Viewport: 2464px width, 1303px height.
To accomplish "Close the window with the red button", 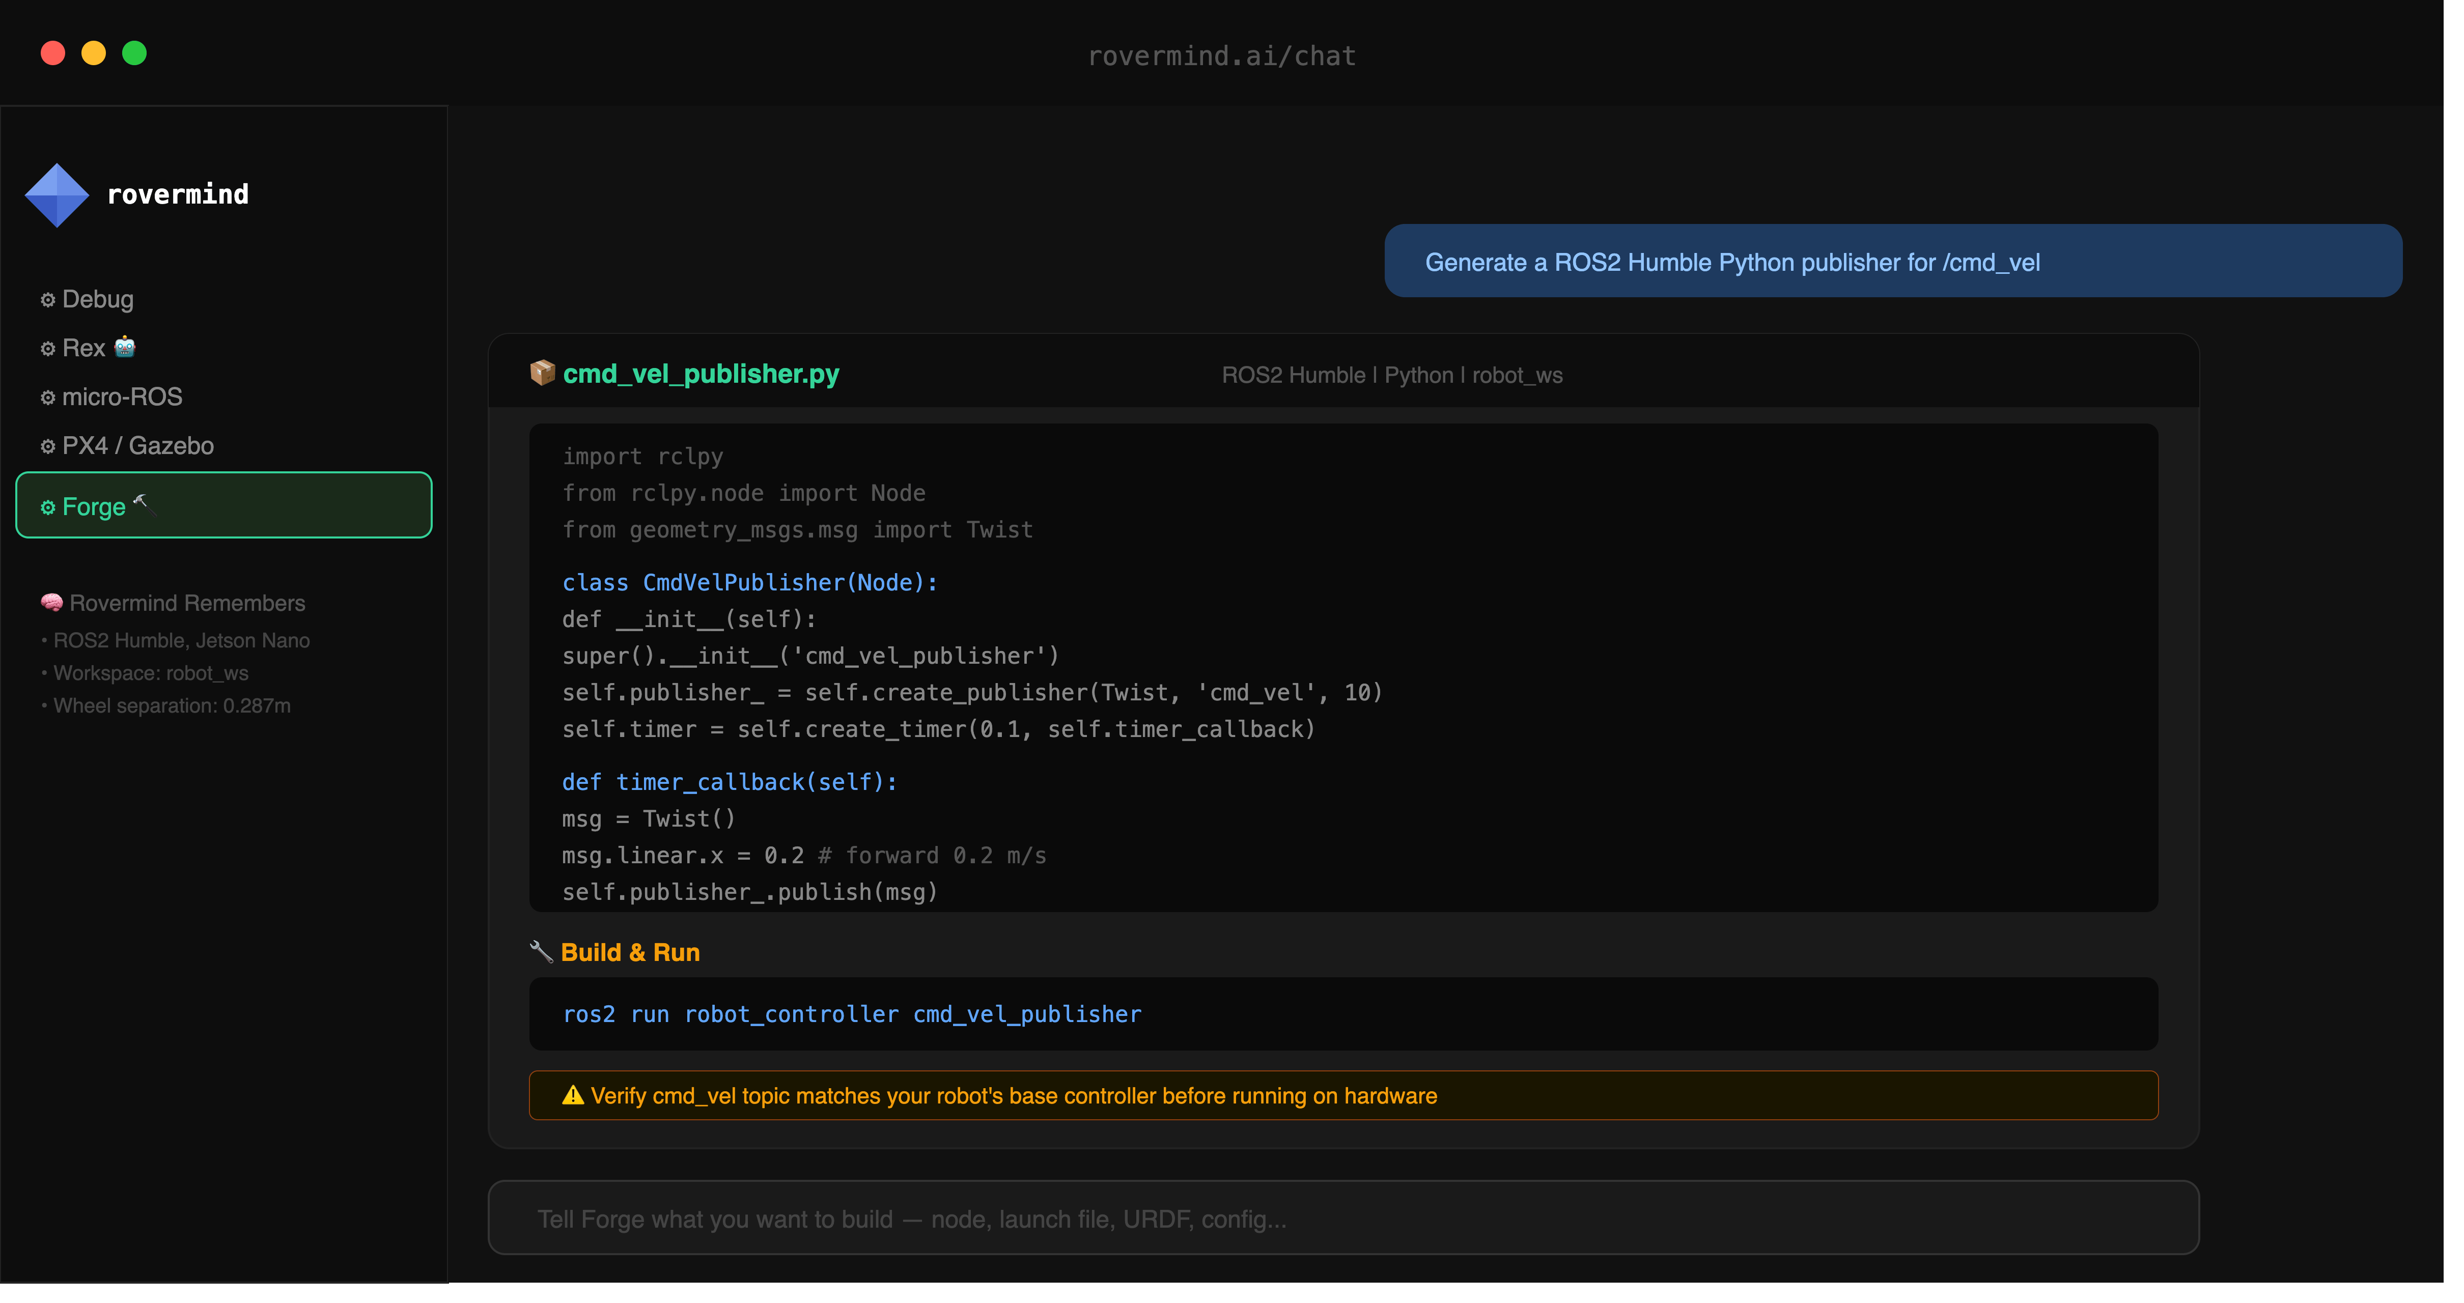I will pyautogui.click(x=53, y=53).
